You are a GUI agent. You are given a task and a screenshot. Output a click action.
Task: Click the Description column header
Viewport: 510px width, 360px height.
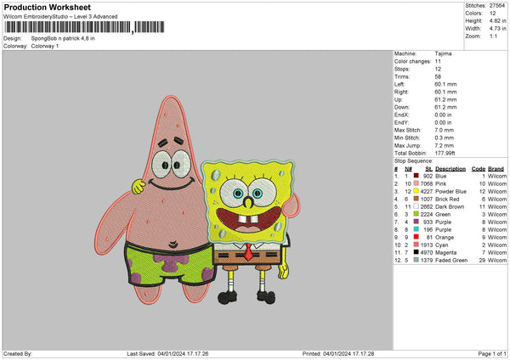(x=450, y=169)
